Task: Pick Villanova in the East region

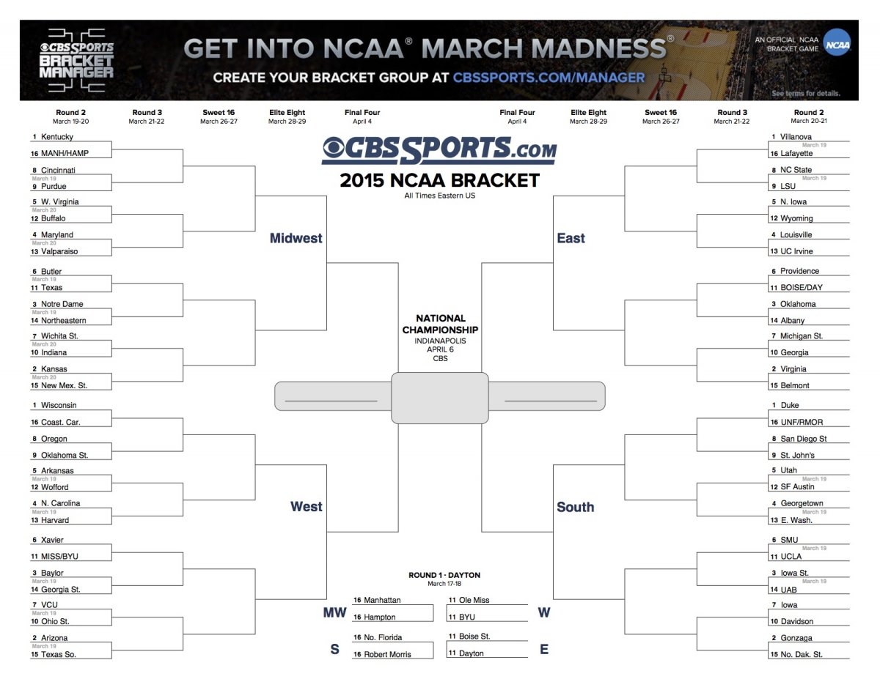Action: (796, 137)
